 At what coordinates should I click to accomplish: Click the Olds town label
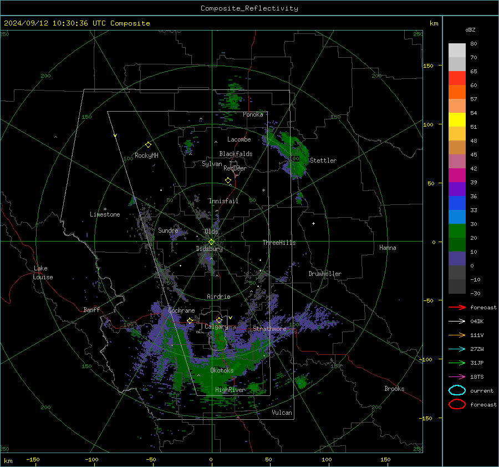(x=211, y=232)
